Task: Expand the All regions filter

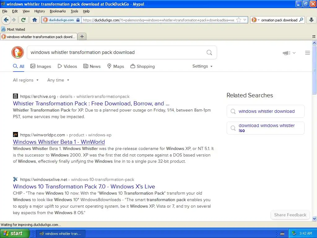Action: [26, 80]
